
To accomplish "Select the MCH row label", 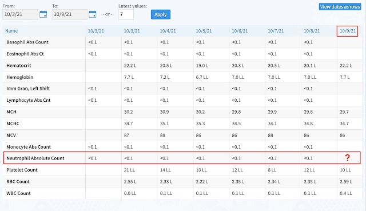I will (x=11, y=112).
